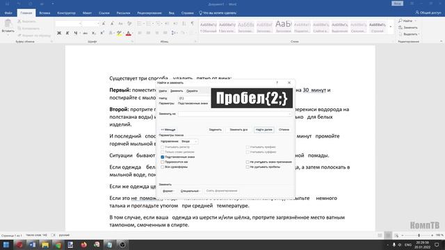Increase the font size with the grow icon
Image resolution: width=445 pixels, height=250 pixels.
(104, 24)
